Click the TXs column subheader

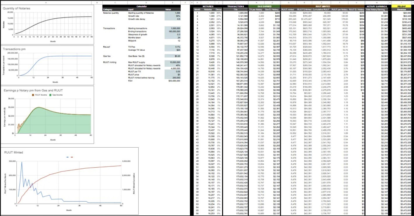235,10
